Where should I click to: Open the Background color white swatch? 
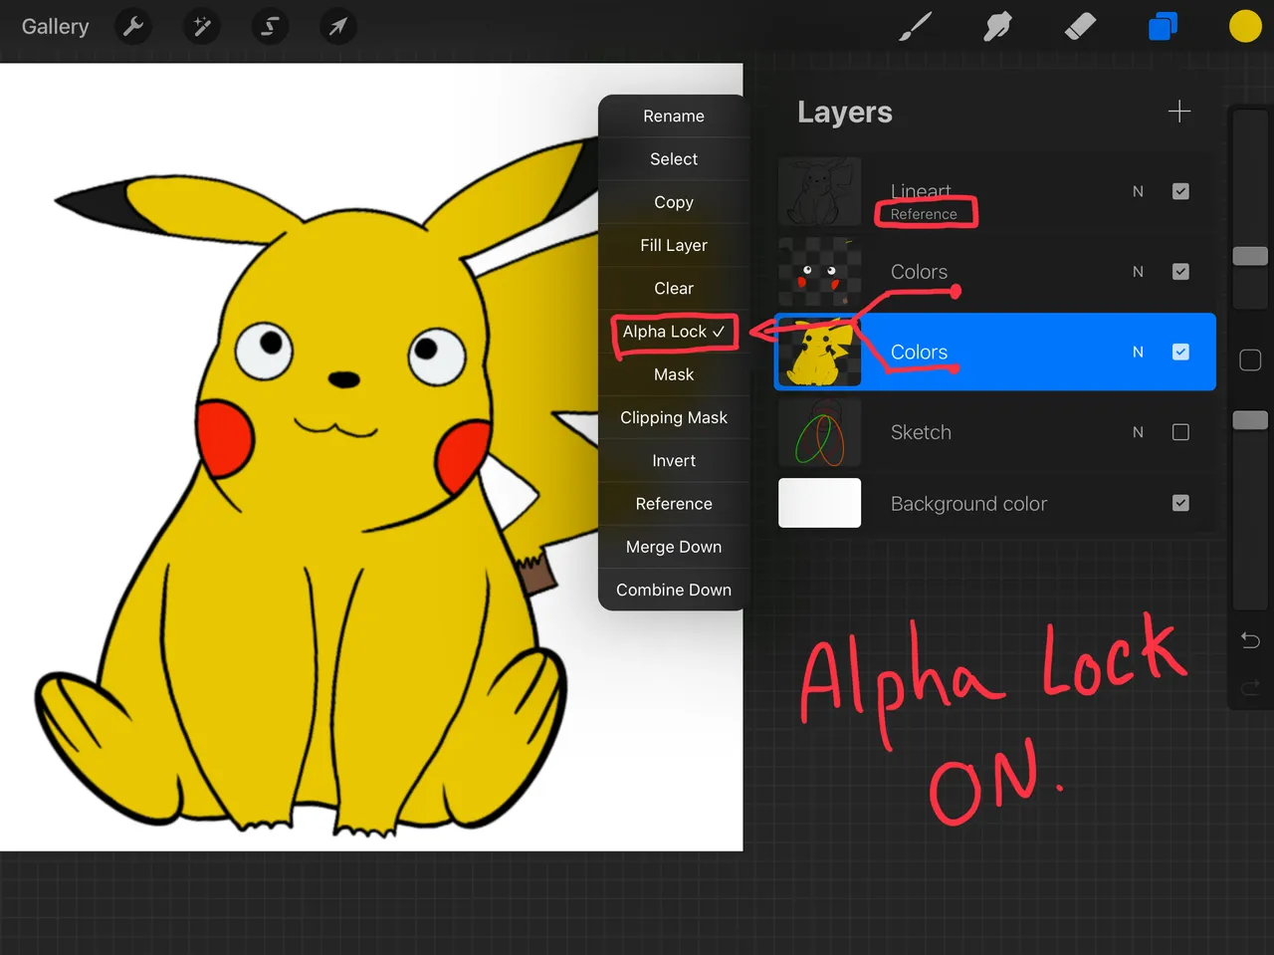click(819, 503)
